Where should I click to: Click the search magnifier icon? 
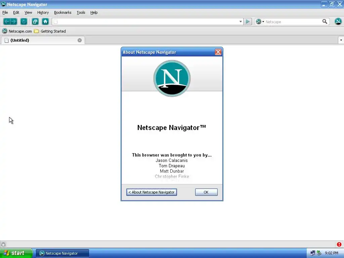coord(325,21)
